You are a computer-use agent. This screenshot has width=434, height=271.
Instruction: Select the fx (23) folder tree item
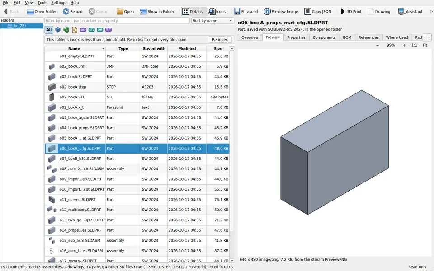point(22,26)
